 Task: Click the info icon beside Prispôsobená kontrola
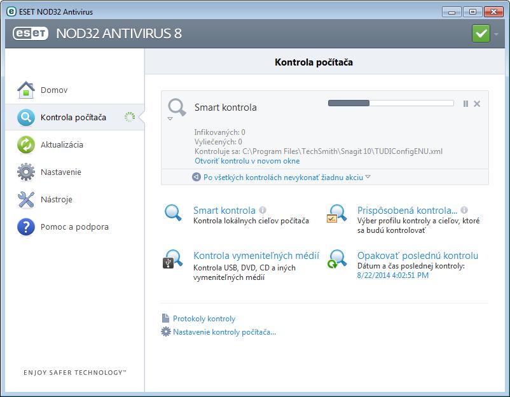click(x=464, y=210)
